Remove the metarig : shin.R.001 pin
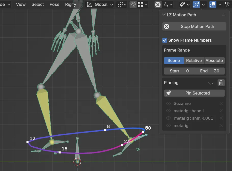 point(221,118)
